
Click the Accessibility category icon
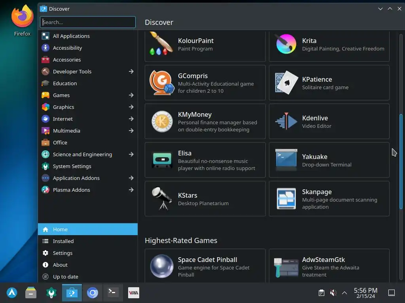coord(45,48)
